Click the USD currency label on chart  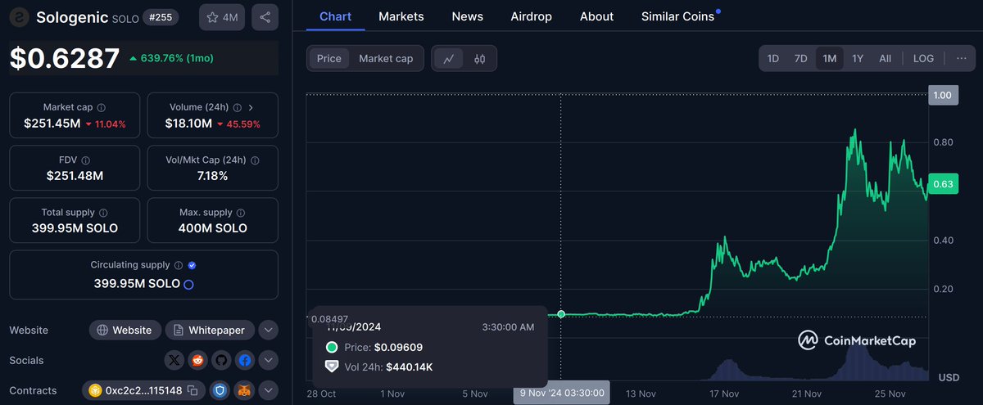[x=949, y=377]
